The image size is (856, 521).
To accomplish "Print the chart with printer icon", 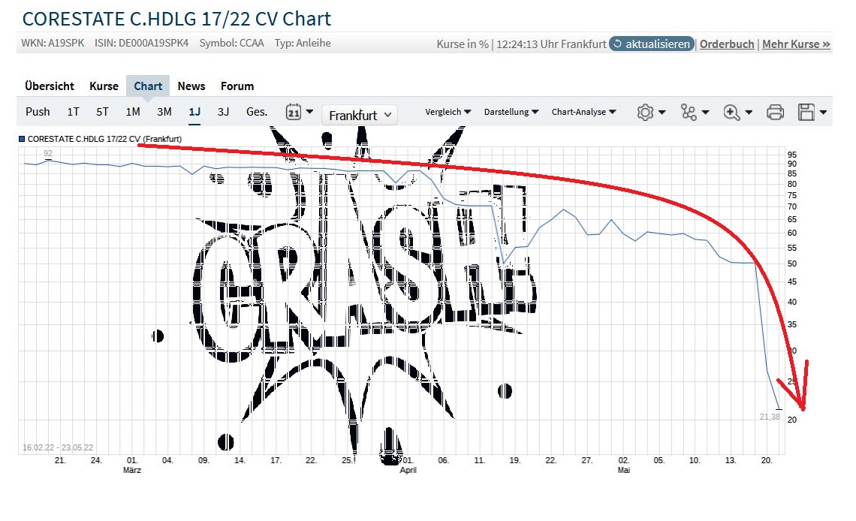I will (x=775, y=112).
